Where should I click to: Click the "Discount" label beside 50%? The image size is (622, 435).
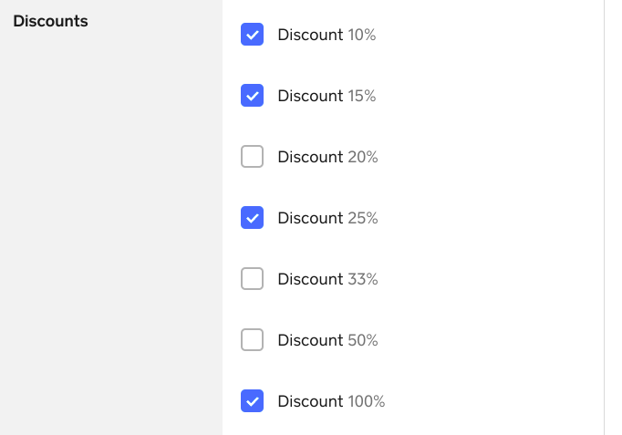(310, 340)
